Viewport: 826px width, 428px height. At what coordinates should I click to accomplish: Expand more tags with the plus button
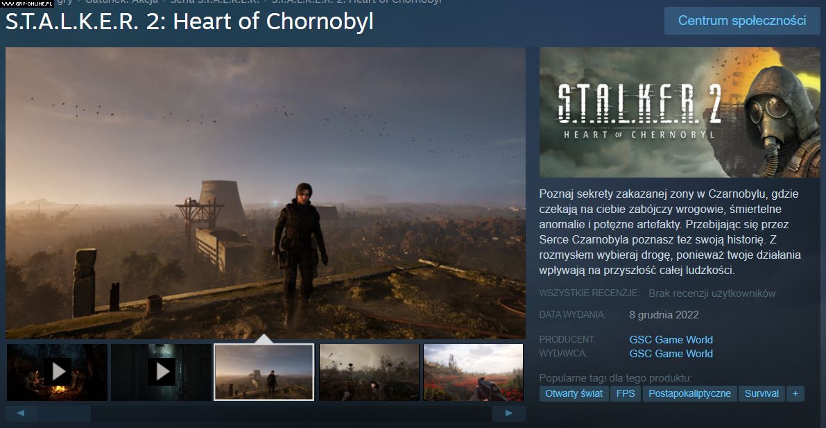(795, 394)
